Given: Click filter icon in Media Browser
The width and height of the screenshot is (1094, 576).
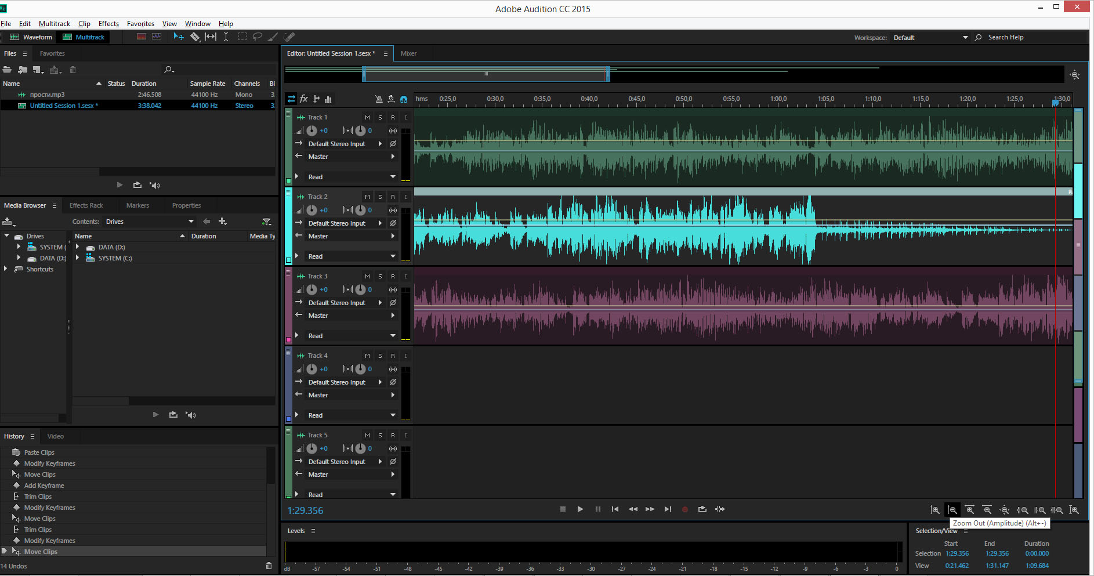Looking at the screenshot, I should click(x=266, y=222).
